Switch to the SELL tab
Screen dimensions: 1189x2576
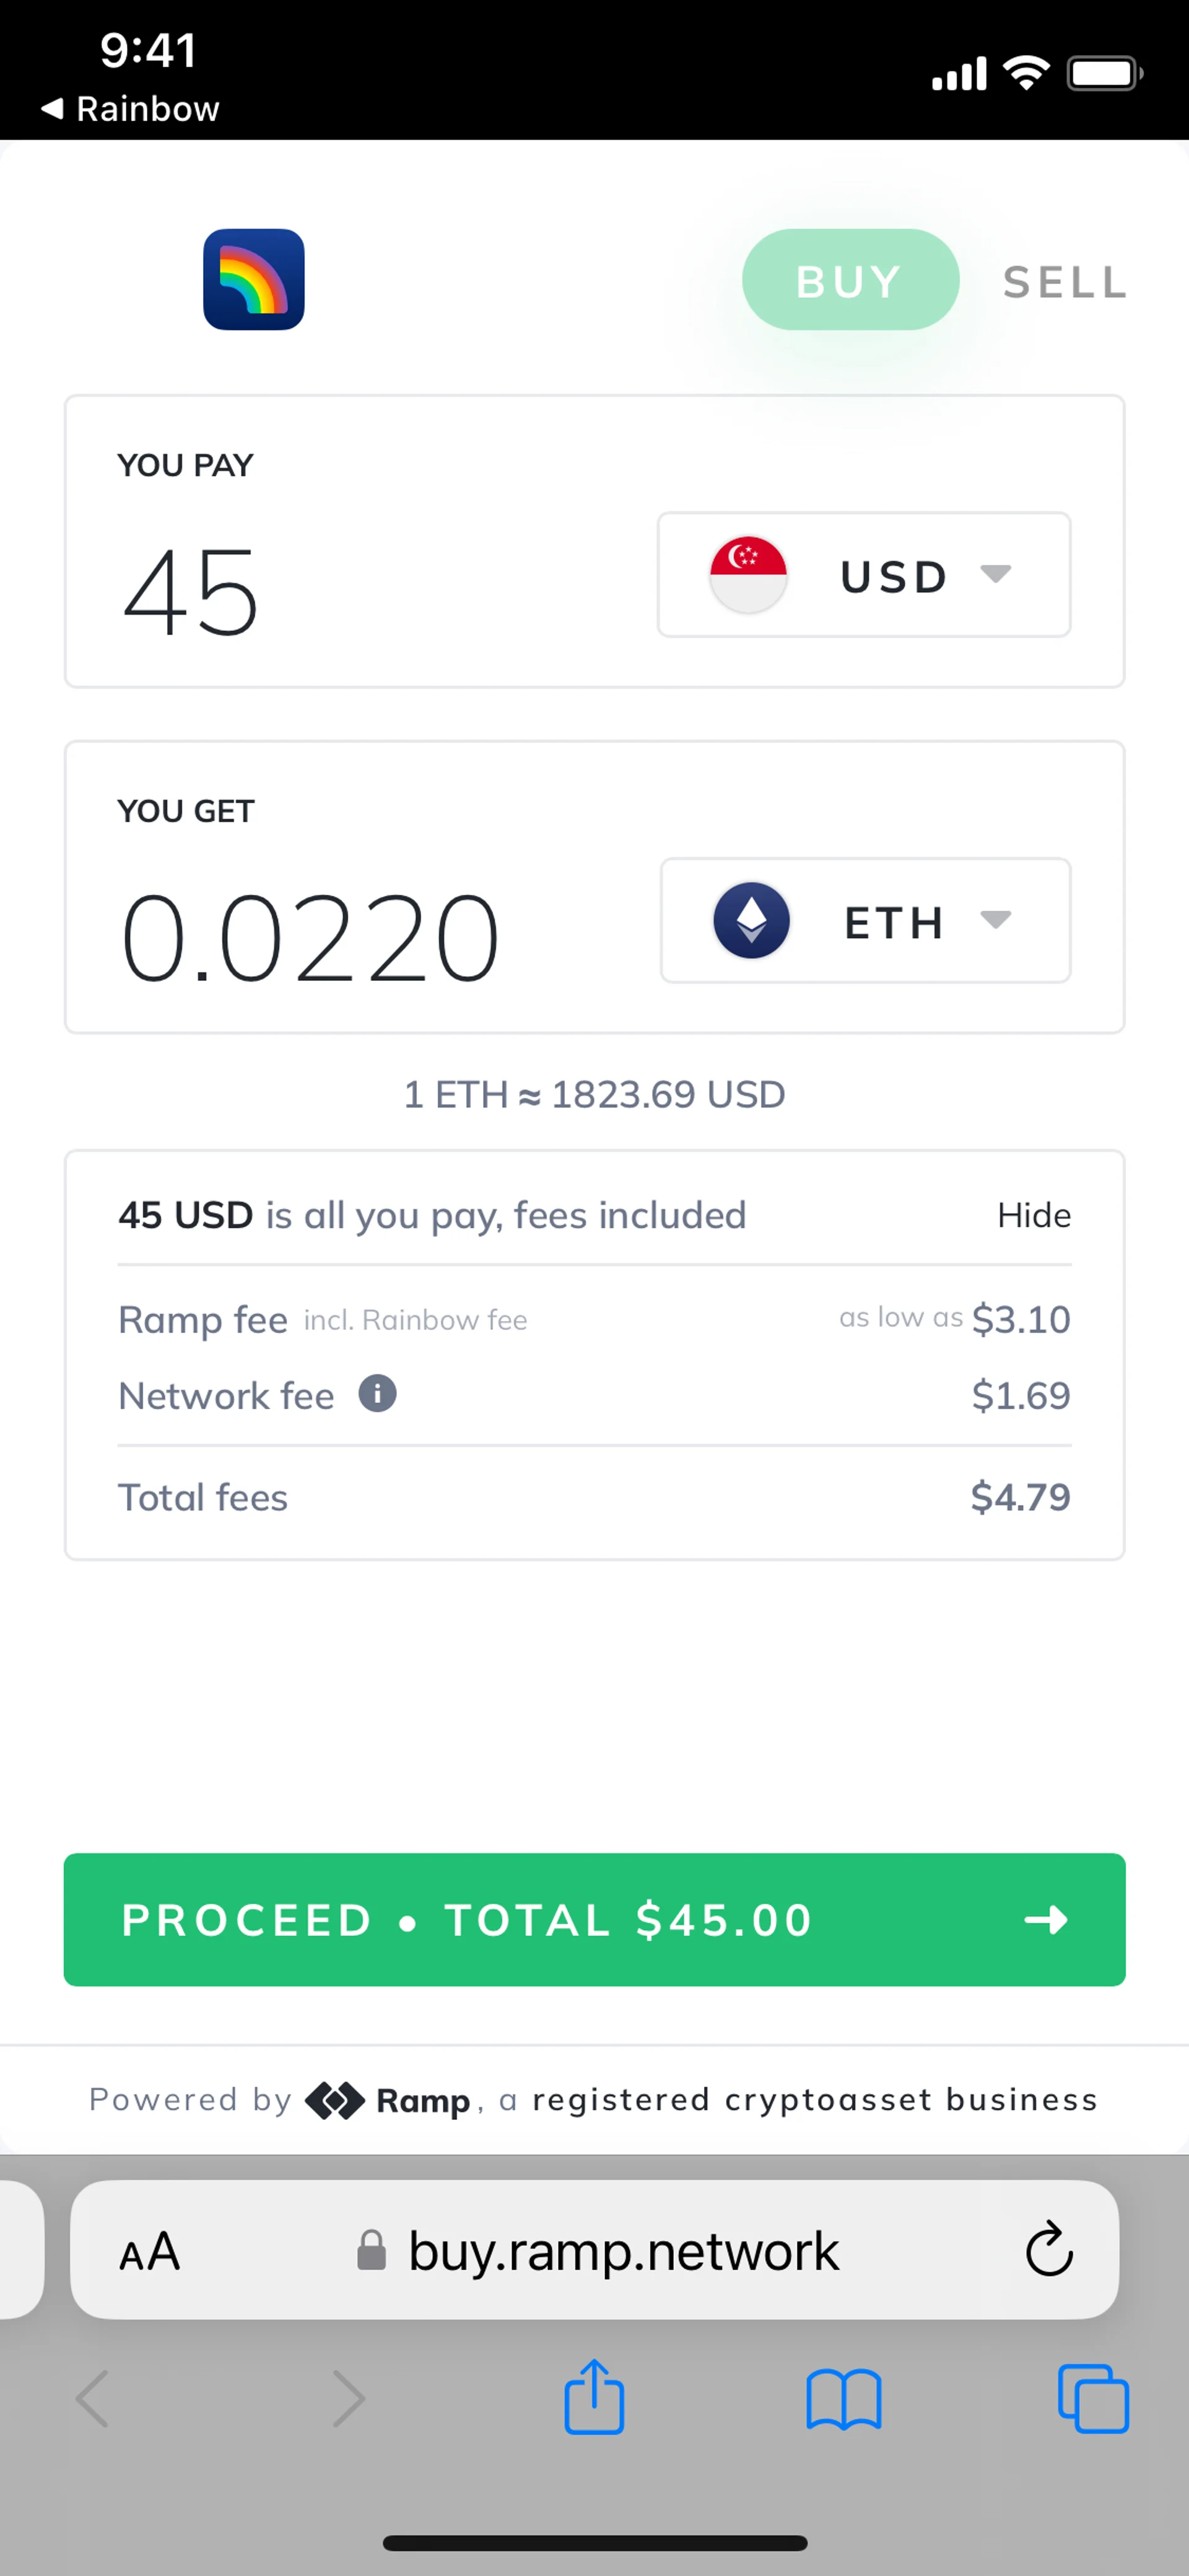(1065, 282)
